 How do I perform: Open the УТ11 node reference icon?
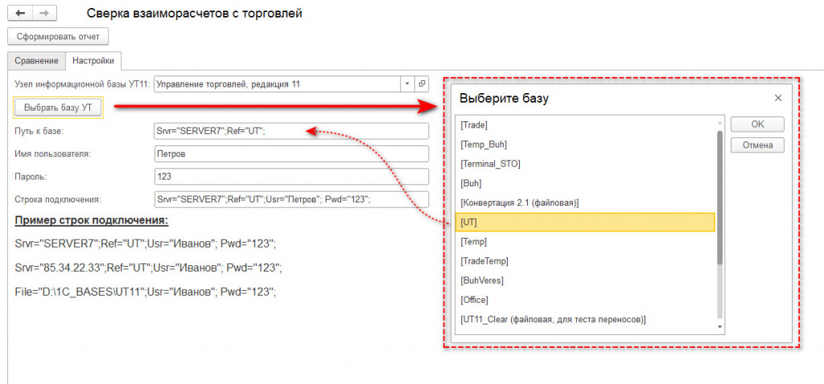coord(422,84)
